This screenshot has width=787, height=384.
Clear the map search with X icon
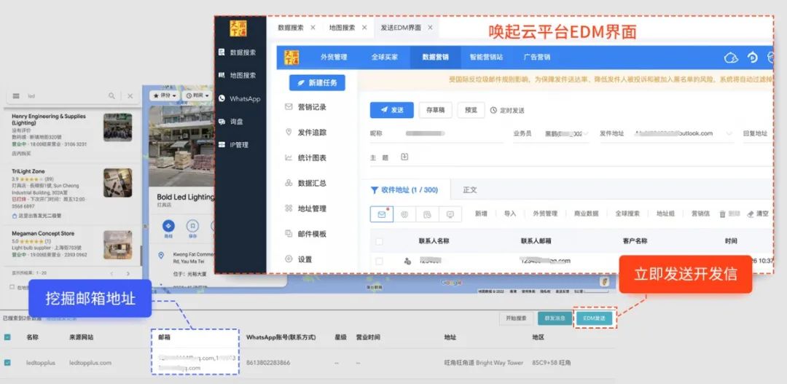[x=130, y=96]
